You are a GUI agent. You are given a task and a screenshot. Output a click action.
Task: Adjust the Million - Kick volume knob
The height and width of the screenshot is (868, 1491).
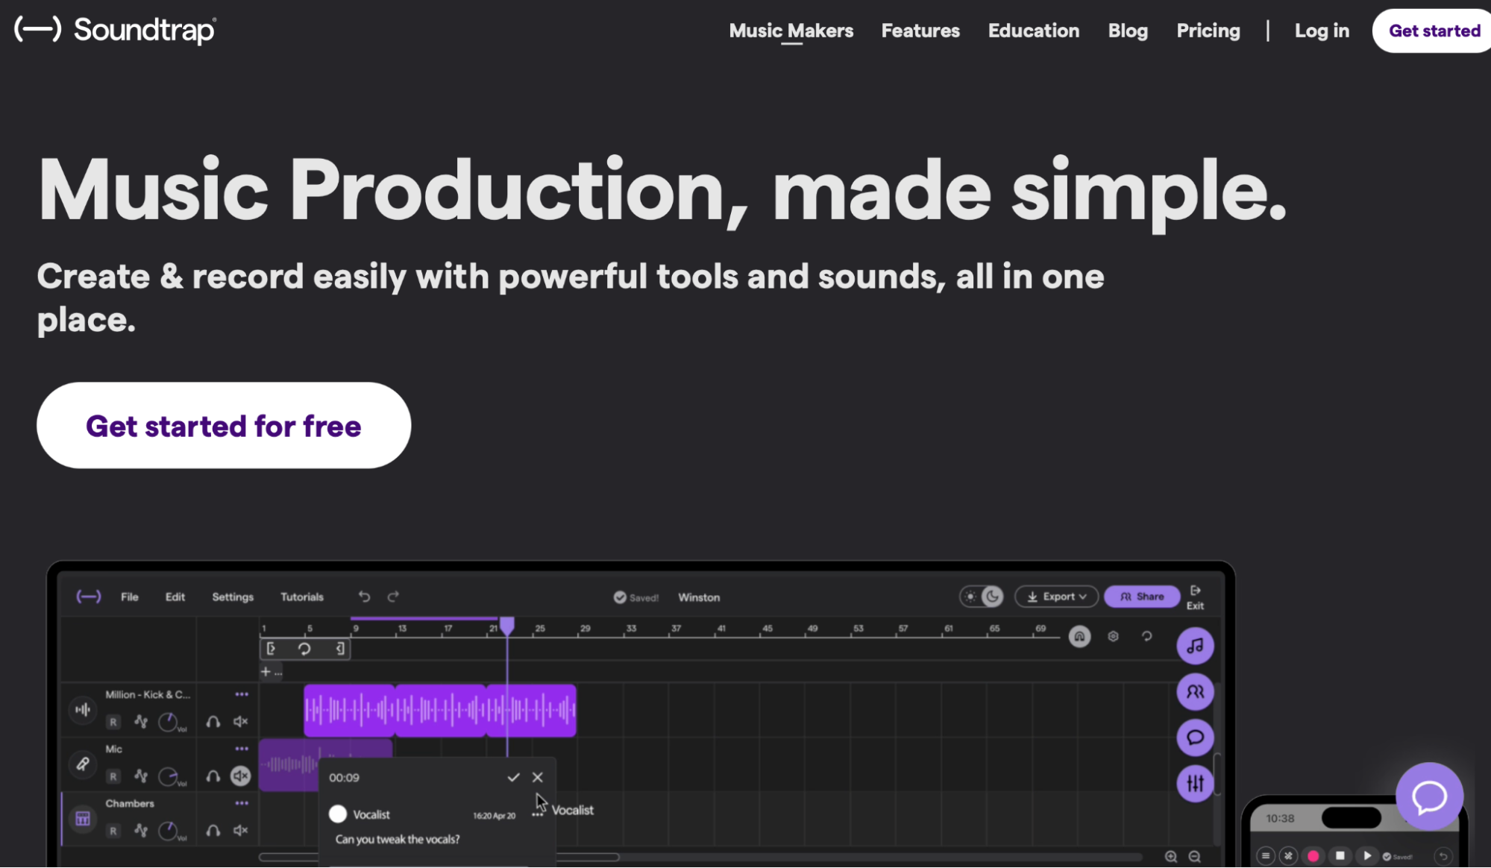(x=169, y=722)
